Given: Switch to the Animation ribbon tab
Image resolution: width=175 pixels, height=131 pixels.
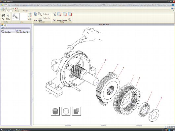Looking at the screenshot, I should [26, 11].
